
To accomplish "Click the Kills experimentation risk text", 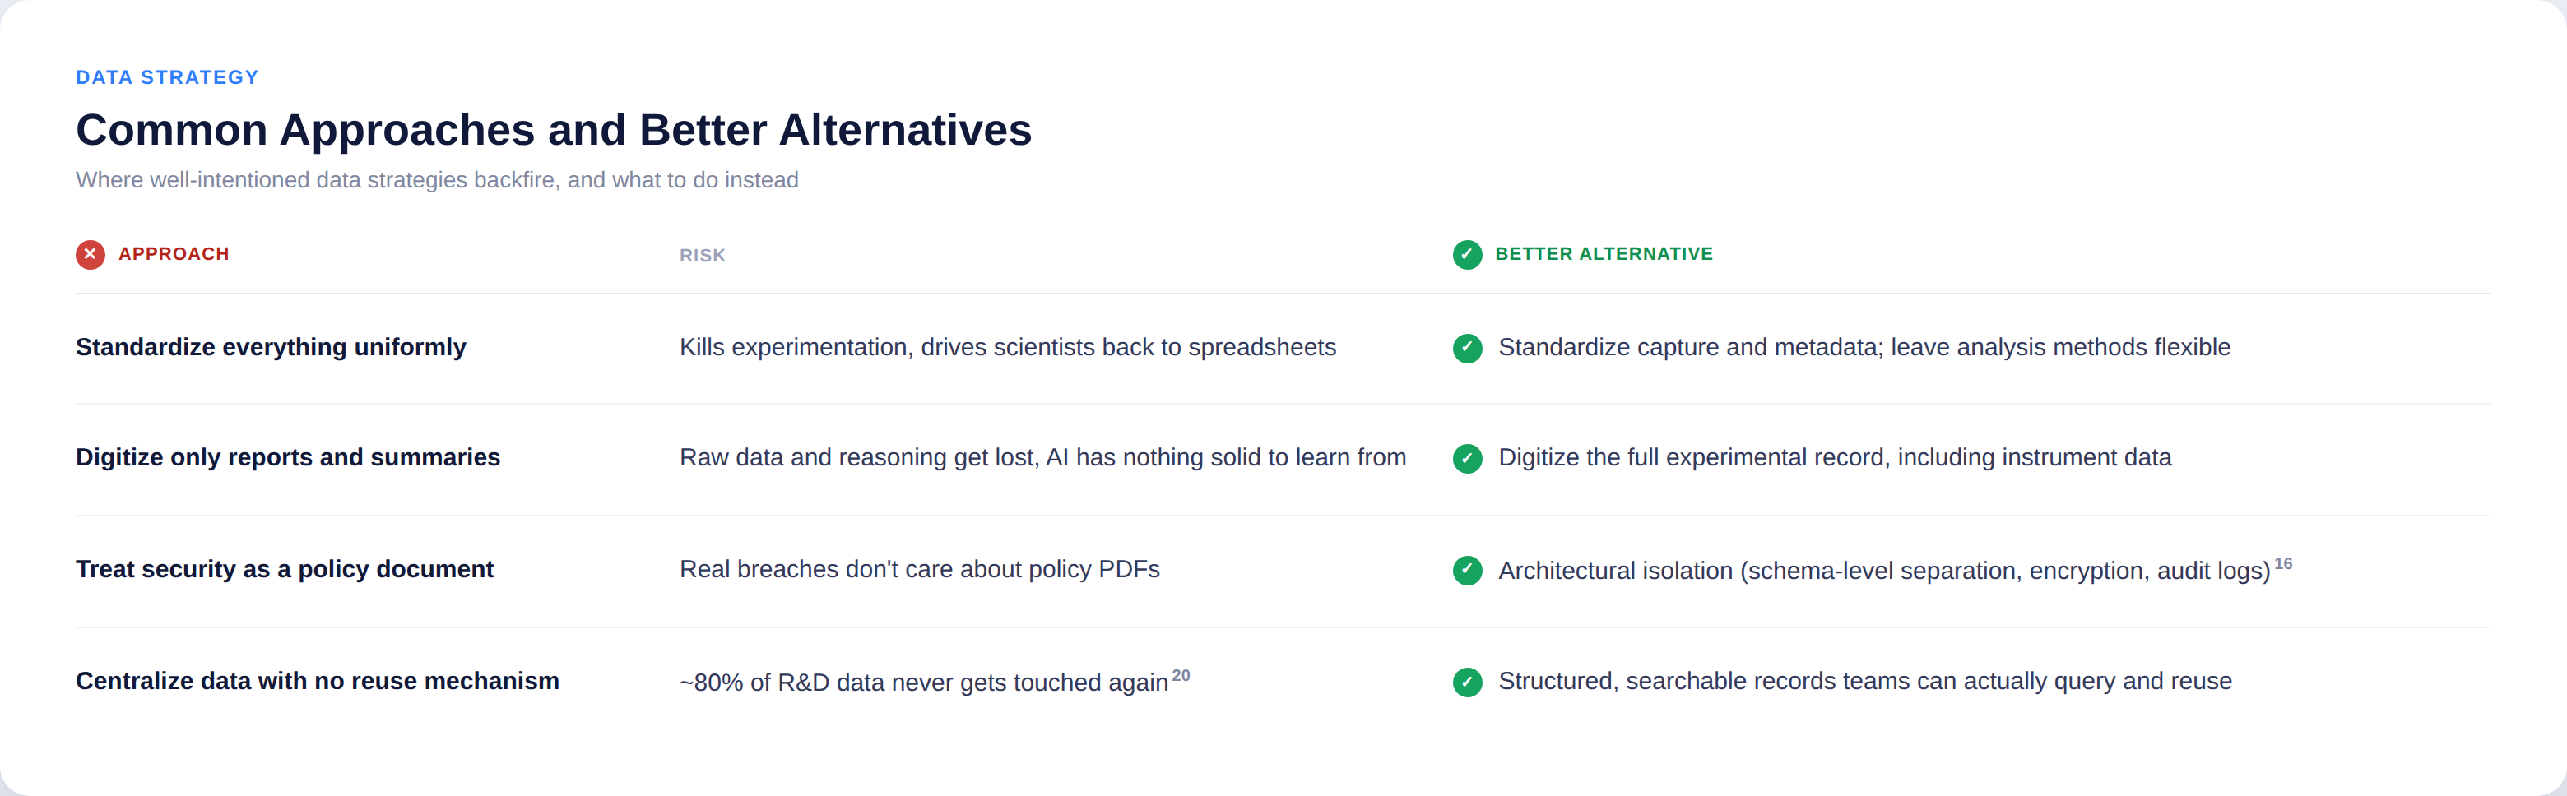I will 1008,347.
